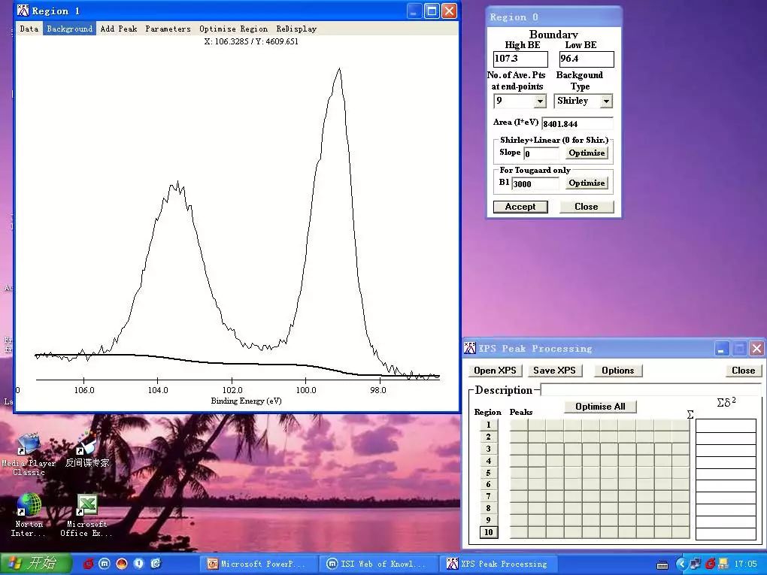Click the Region 1 window title icon
The image size is (767, 575).
[23, 11]
